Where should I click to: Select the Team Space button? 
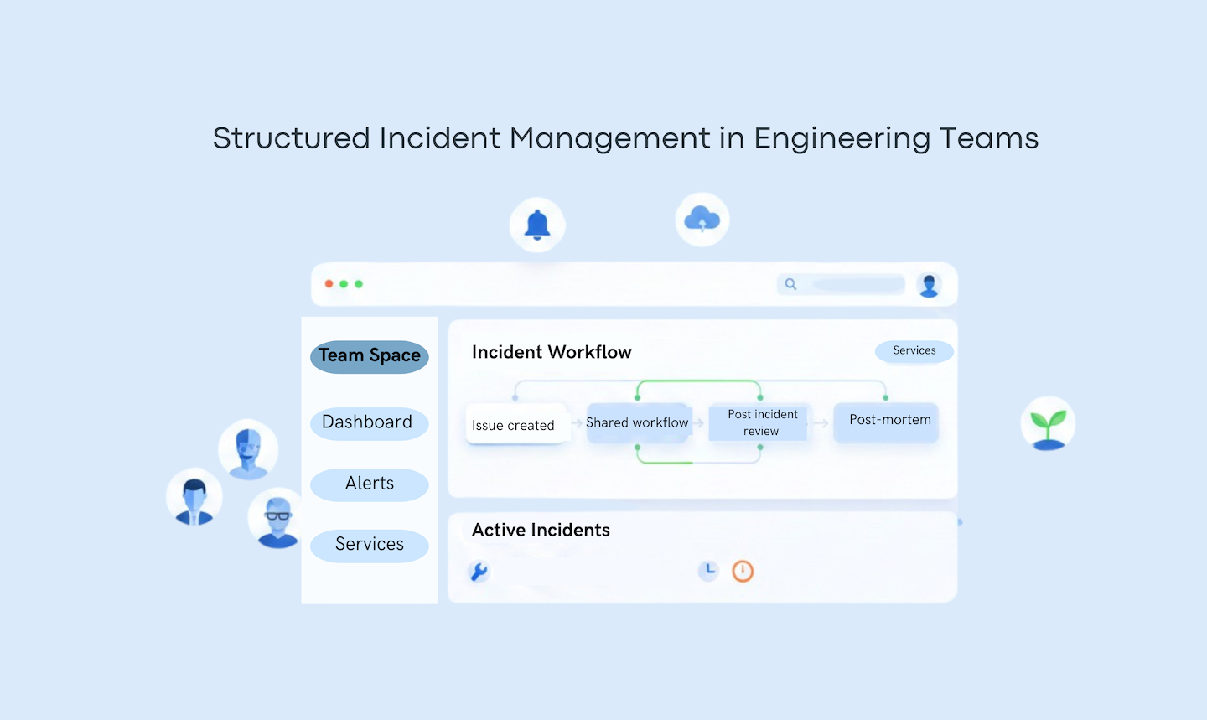pyautogui.click(x=369, y=356)
